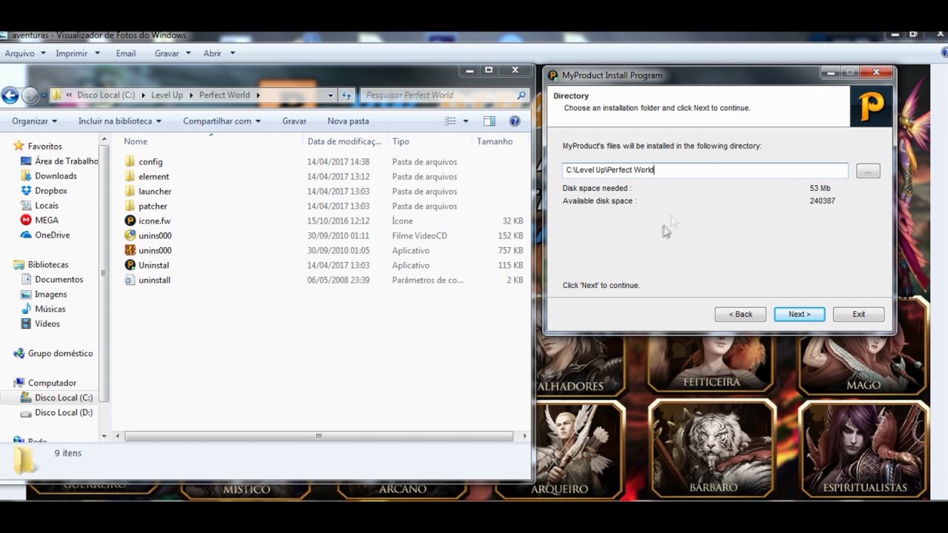This screenshot has width=948, height=533.
Task: Click Next in the installer
Action: tap(799, 314)
